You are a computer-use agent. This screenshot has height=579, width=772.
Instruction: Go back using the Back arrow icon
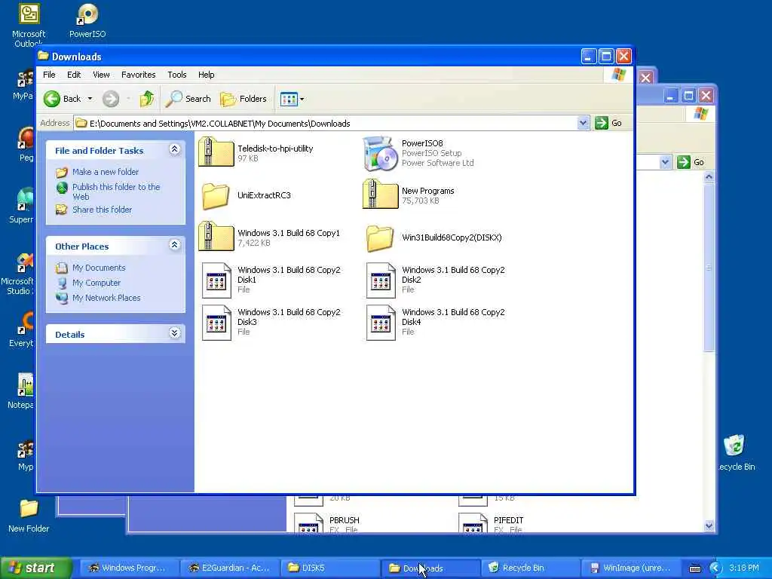52,99
